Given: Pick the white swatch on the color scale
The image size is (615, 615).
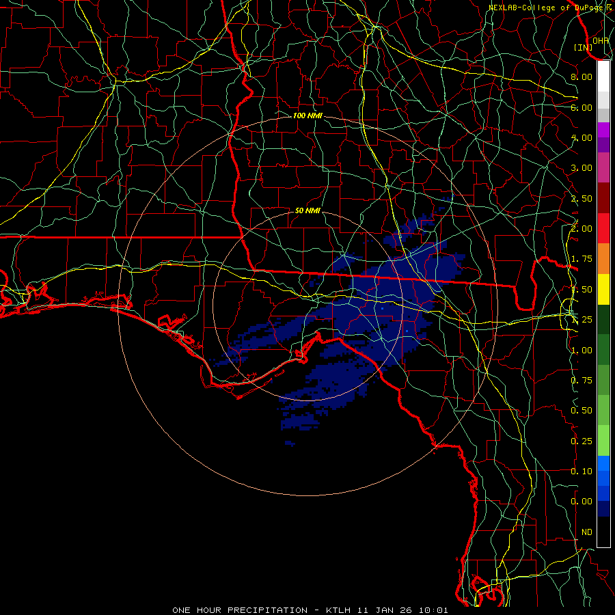Looking at the screenshot, I should click(603, 77).
